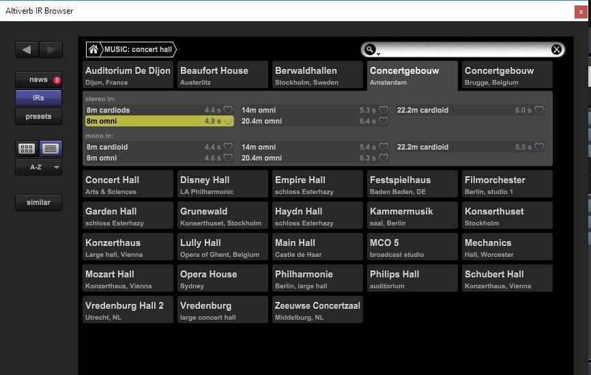Open Vredenburg Hall 2 Utrecht
Screen dimensions: 591x375
(128, 309)
